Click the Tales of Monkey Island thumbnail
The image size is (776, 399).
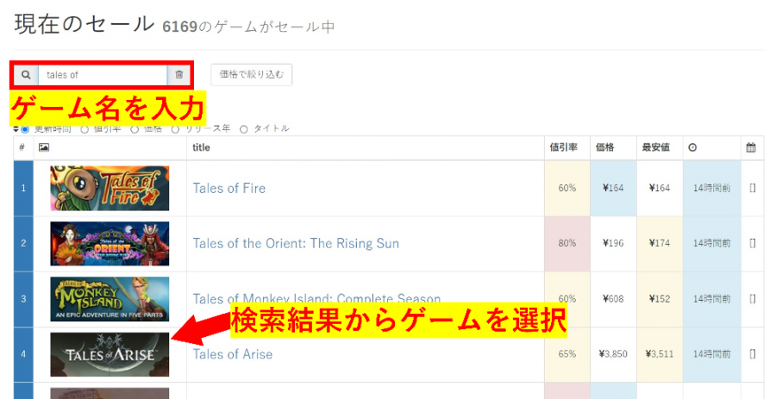pos(110,299)
